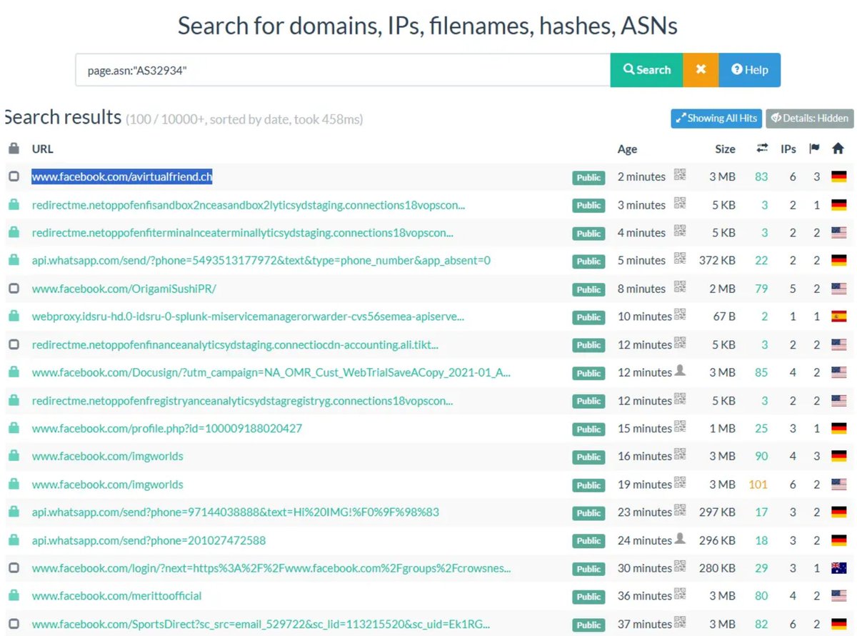Click the Australian flag in the facebook.com/login row
The image size is (857, 636).
pos(838,569)
